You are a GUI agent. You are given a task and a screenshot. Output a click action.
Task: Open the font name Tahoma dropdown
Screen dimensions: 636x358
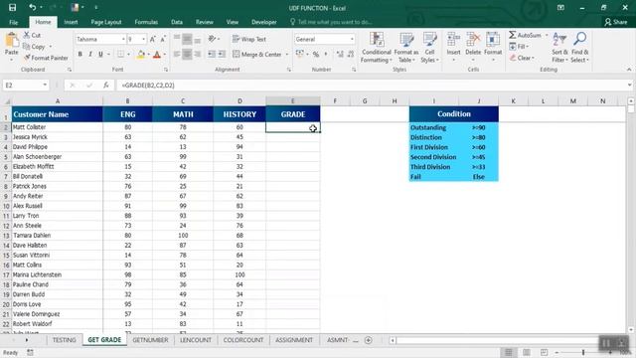(x=123, y=39)
